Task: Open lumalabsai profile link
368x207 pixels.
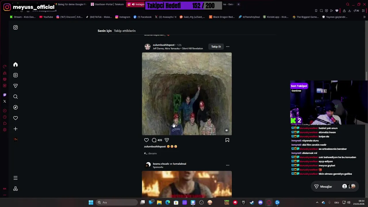Action: [x=179, y=164]
